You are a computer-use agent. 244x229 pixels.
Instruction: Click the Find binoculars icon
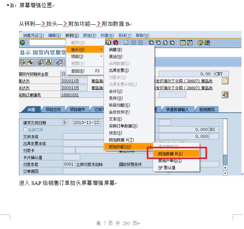(133, 43)
